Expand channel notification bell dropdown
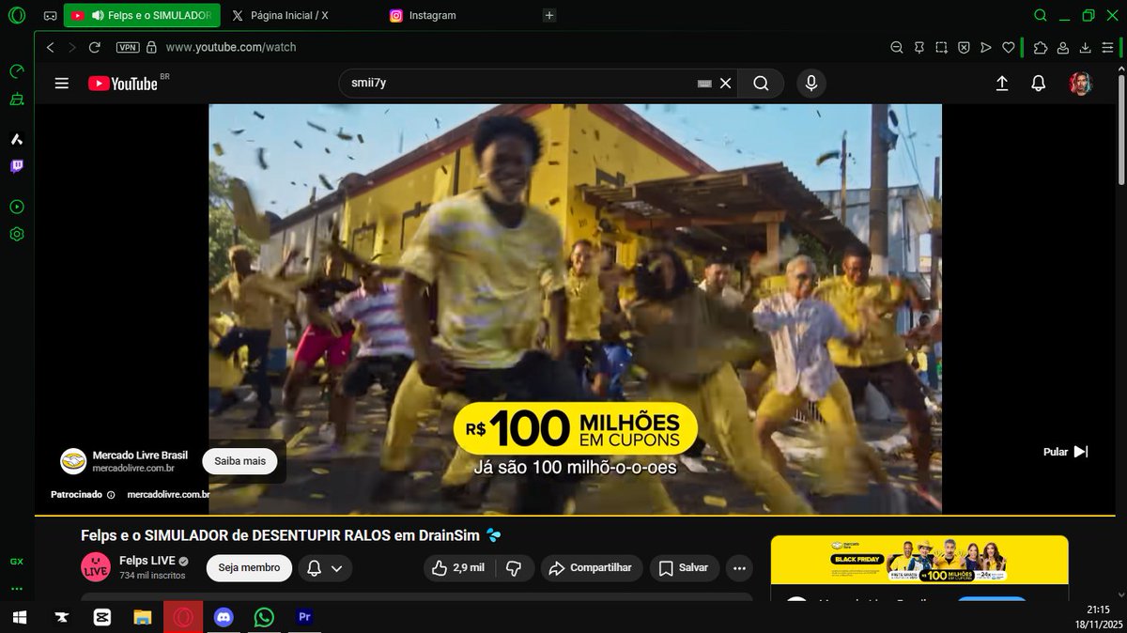 (x=324, y=567)
